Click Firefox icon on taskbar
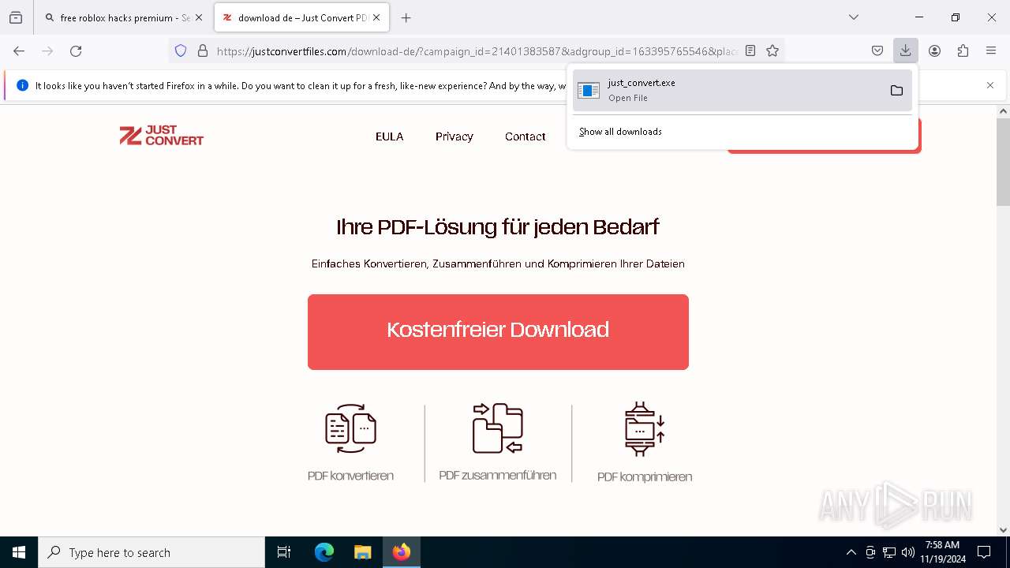1010x568 pixels. point(402,552)
